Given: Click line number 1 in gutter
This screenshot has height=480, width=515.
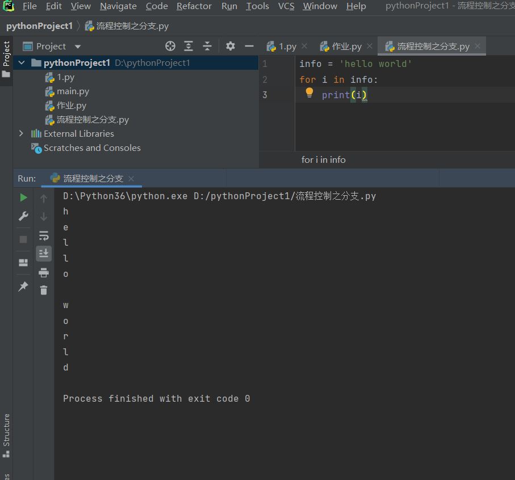Looking at the screenshot, I should tap(265, 64).
